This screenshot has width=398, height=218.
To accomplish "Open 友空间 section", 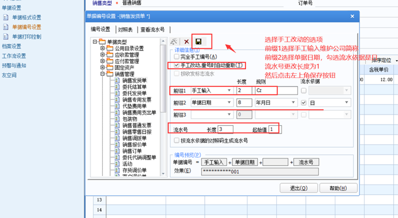I will (x=9, y=75).
